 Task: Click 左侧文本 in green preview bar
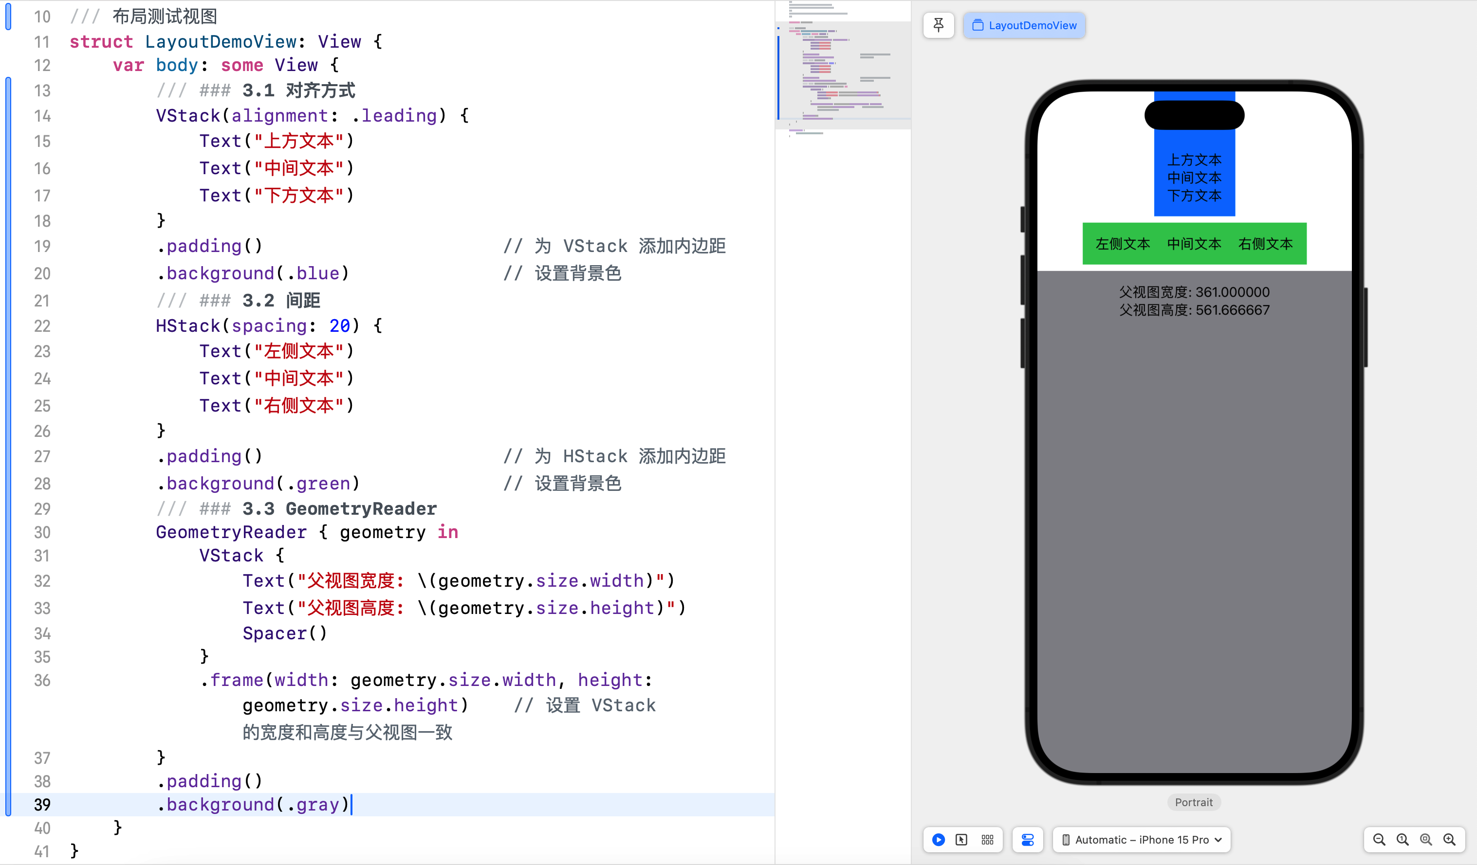click(x=1123, y=244)
